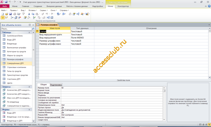Viewport: 211px width, 127px height.
Task: Open the Работа с базами данных tab
Action: 77,6
